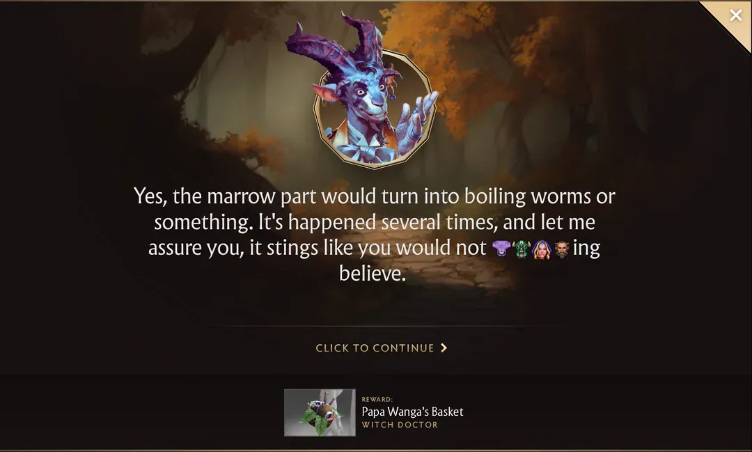Click the "ing" text after the emoticons
This screenshot has height=452, width=752.
click(x=586, y=249)
